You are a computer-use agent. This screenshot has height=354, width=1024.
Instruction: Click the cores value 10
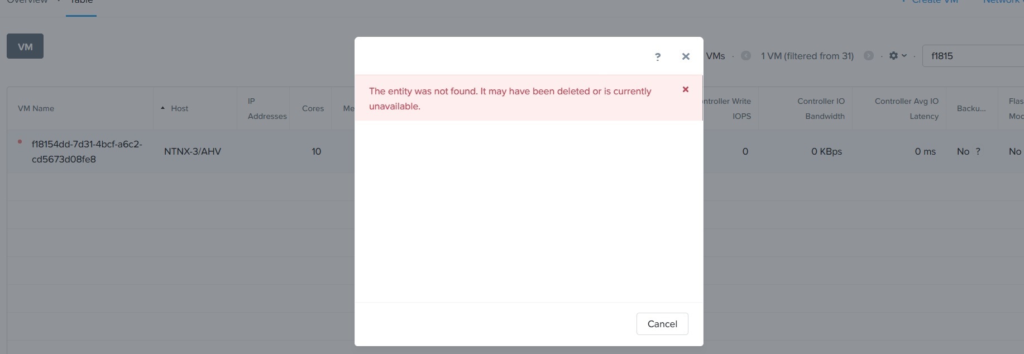click(x=316, y=151)
